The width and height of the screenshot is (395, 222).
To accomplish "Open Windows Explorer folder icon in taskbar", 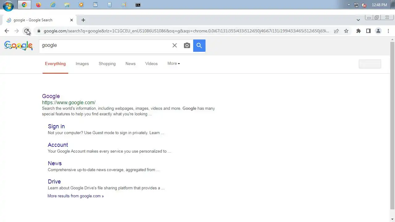I will (x=67, y=5).
